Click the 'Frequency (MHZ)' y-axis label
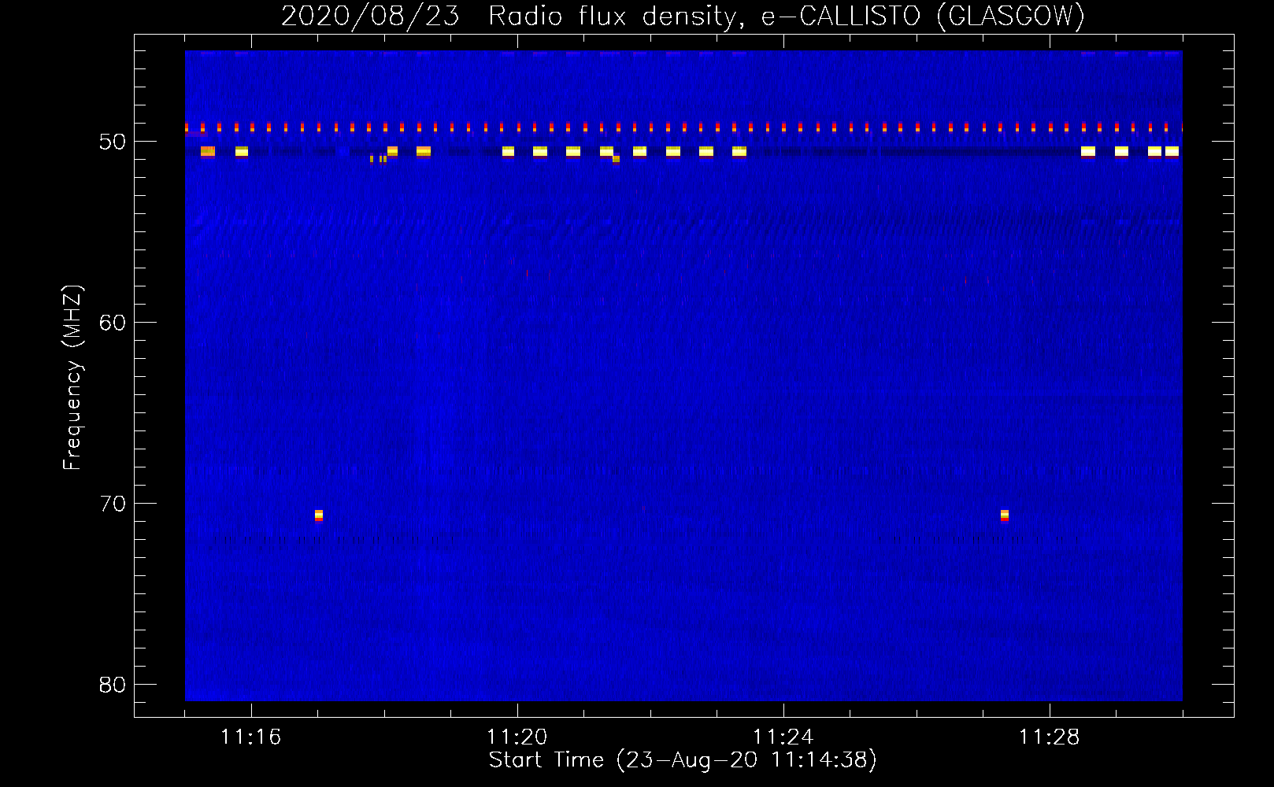 (72, 378)
